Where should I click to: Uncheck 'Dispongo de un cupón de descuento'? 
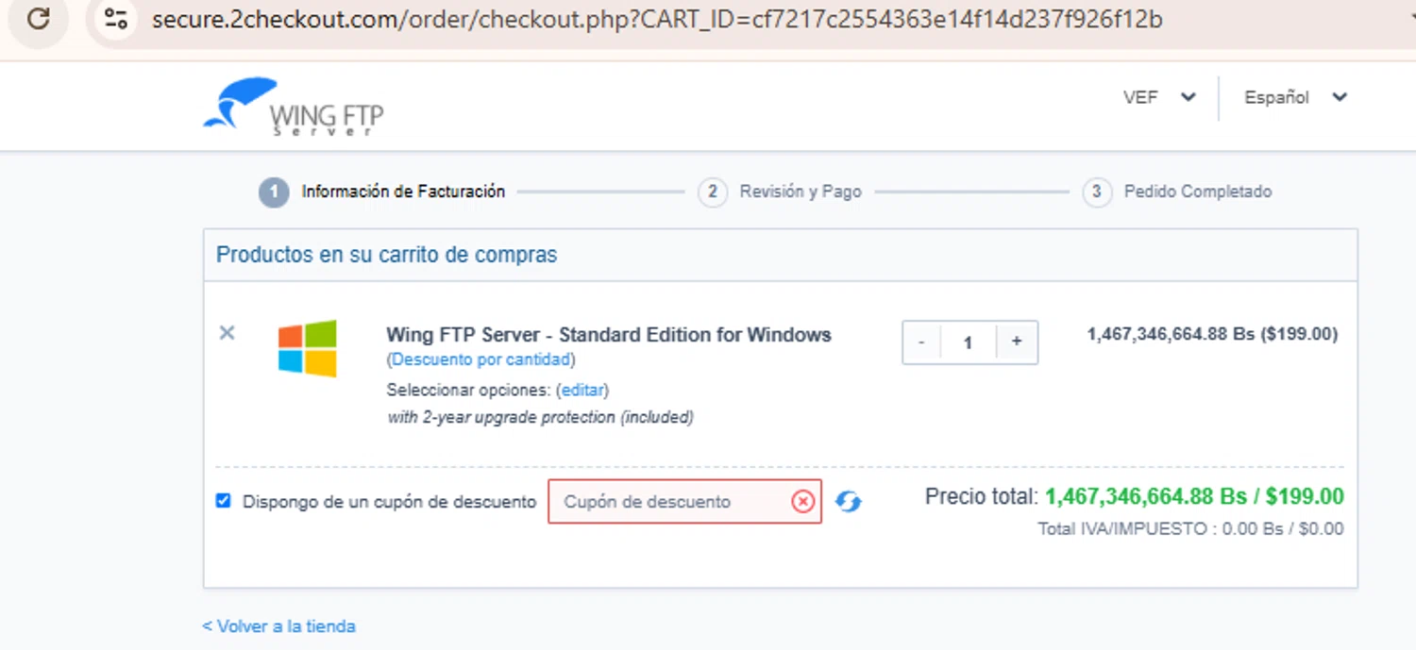click(223, 501)
